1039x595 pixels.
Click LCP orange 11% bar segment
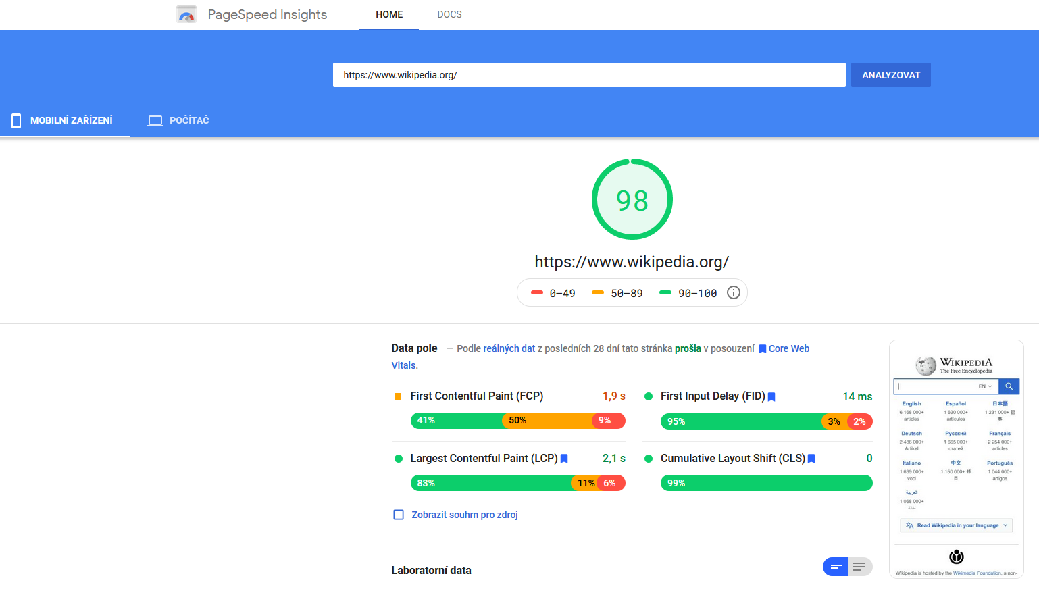click(584, 483)
